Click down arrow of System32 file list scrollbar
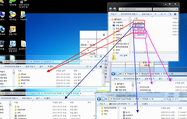The width and height of the screenshot is (187, 119). point(103,85)
